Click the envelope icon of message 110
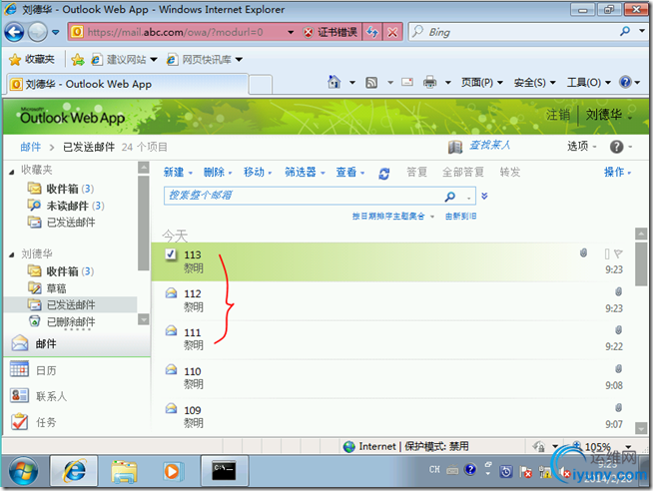The width and height of the screenshot is (653, 491). coord(171,369)
